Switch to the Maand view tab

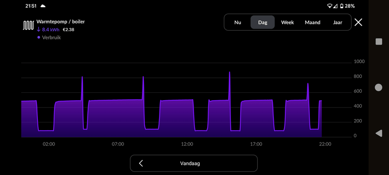pyautogui.click(x=312, y=22)
